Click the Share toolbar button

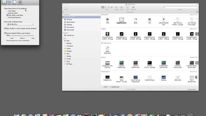[x=127, y=7]
